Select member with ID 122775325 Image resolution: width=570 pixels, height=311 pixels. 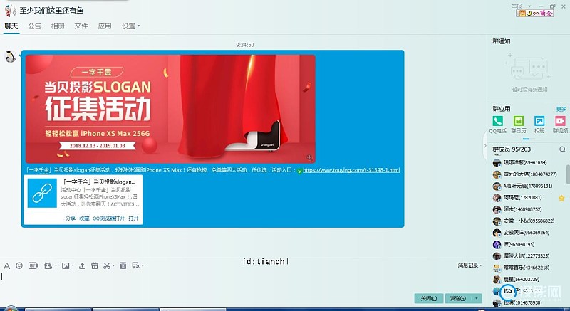click(524, 256)
